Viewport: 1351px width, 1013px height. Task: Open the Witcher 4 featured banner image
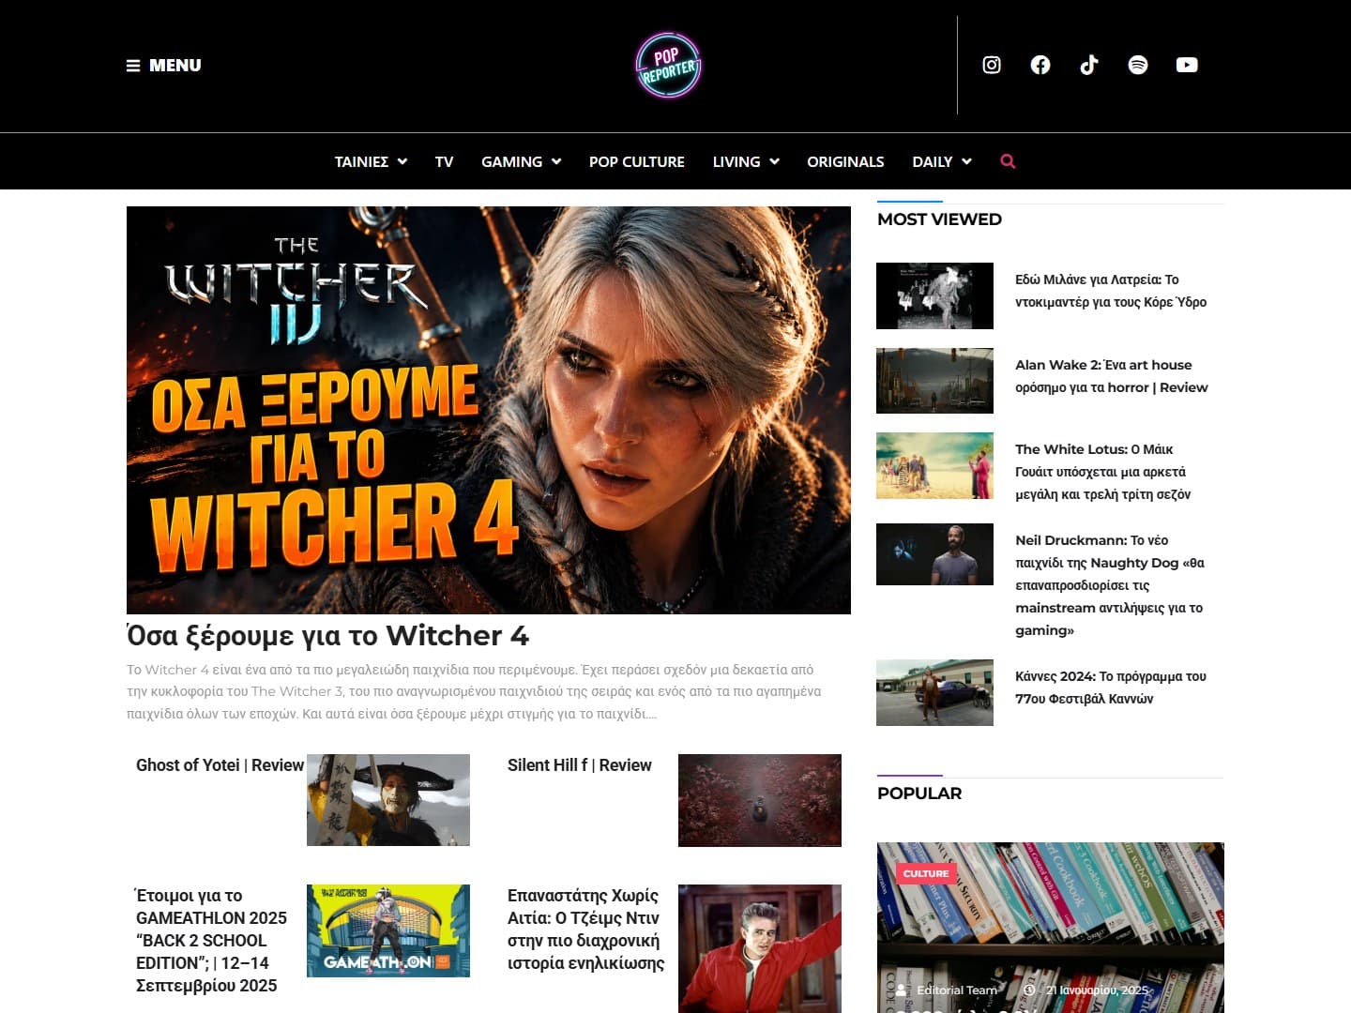(x=489, y=410)
